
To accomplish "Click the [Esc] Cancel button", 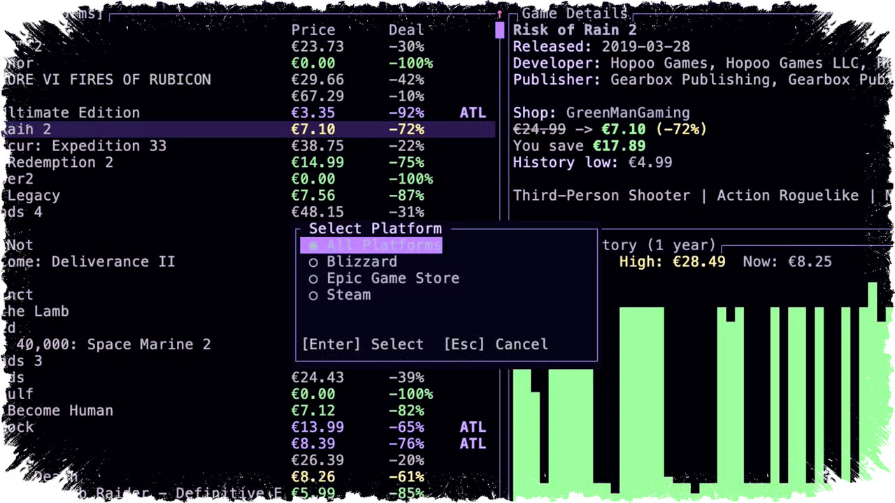I will pos(496,344).
